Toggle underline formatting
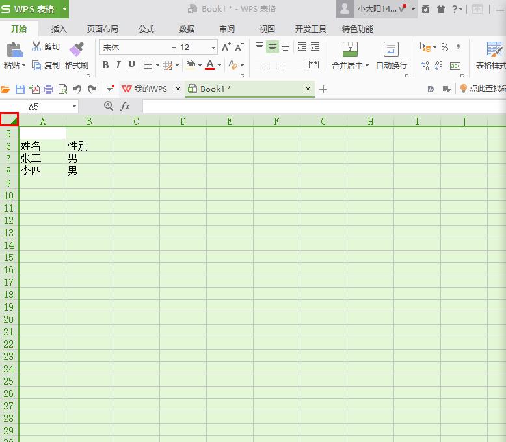Screen dimensions: 506x442 click(x=131, y=65)
